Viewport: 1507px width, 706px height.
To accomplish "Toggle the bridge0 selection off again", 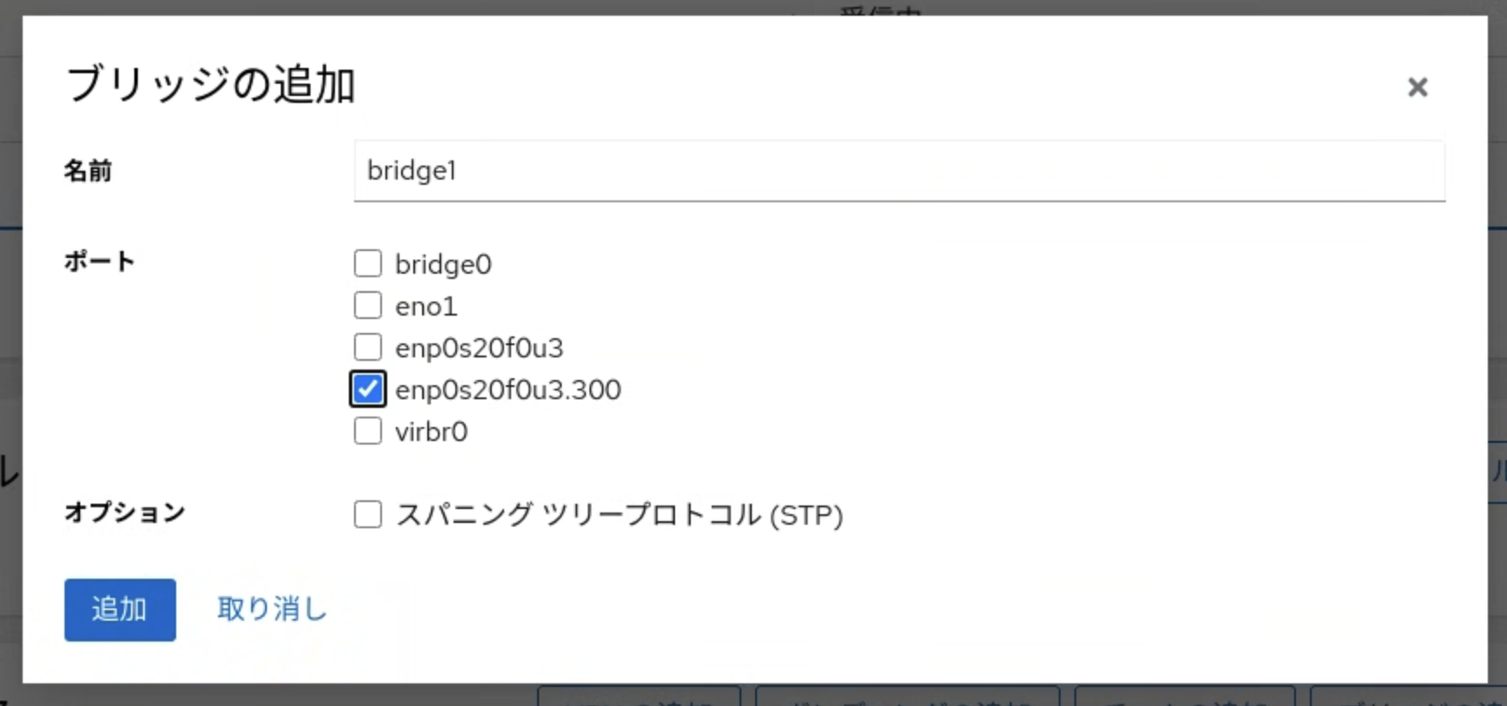I will pyautogui.click(x=367, y=263).
